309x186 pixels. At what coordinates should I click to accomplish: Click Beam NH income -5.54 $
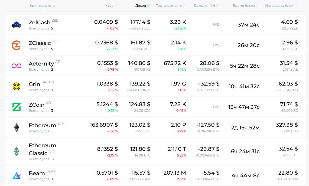[x=210, y=173]
